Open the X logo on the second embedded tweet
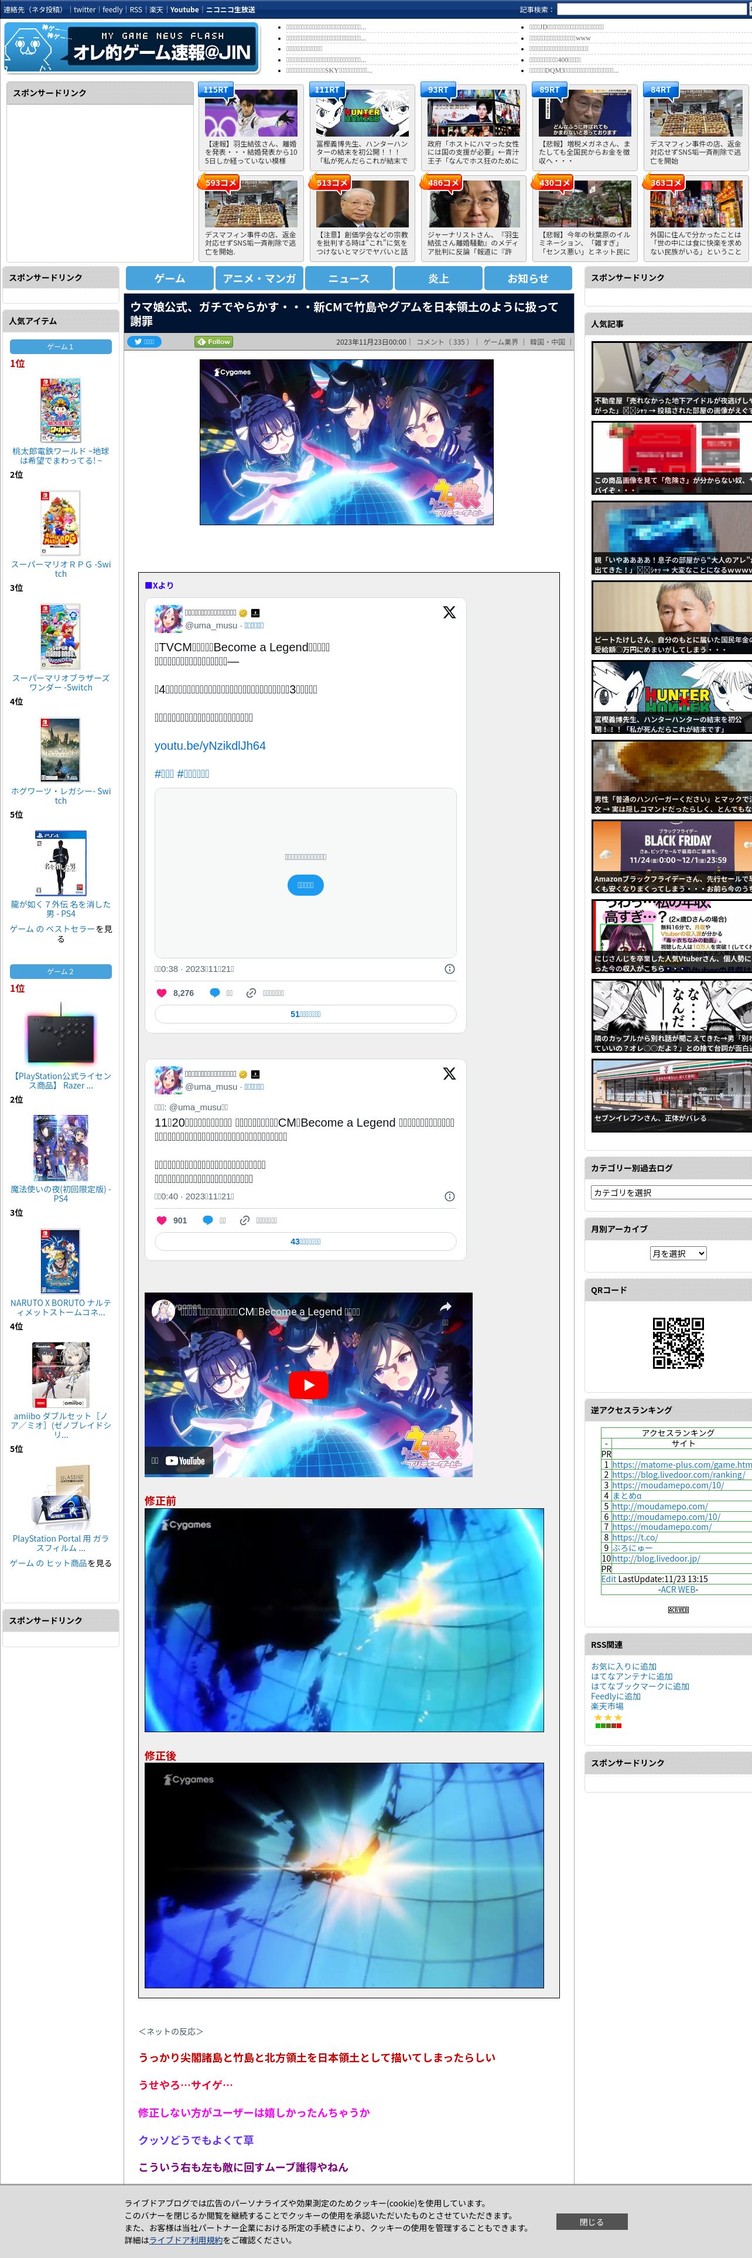Screen dimensions: 752x2258 pyautogui.click(x=449, y=1074)
